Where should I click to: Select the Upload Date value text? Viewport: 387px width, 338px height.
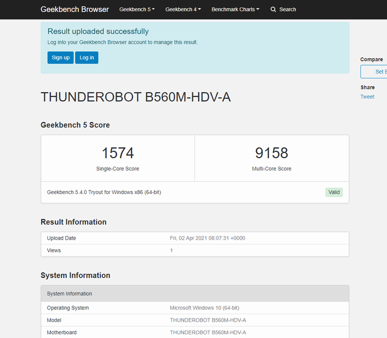(x=207, y=238)
